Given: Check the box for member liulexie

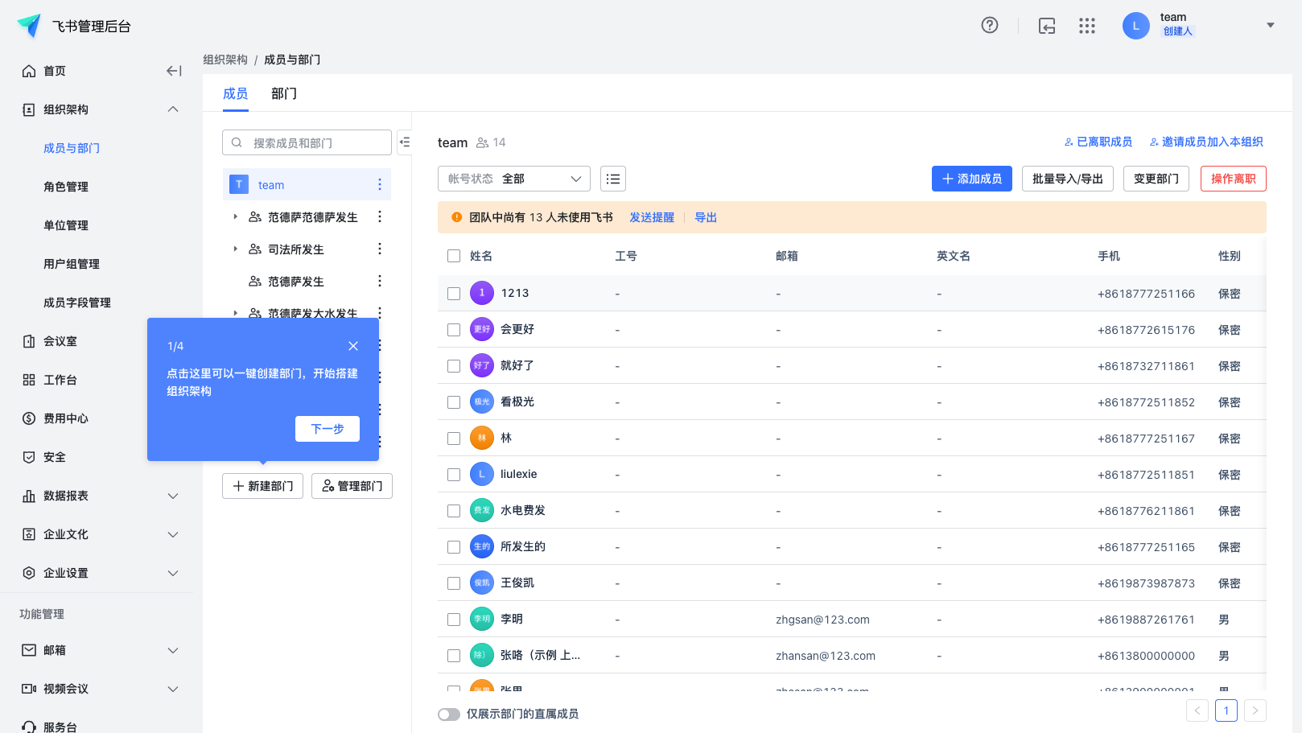Looking at the screenshot, I should (x=454, y=475).
